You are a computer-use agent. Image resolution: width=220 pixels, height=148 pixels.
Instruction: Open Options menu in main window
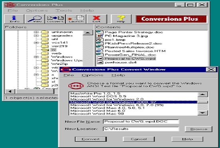[x=37, y=10]
